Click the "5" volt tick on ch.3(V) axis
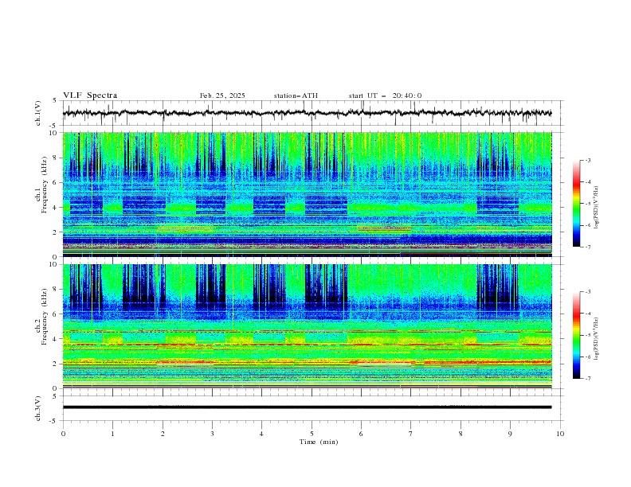Viewport: 631px width, 487px height. tap(55, 395)
